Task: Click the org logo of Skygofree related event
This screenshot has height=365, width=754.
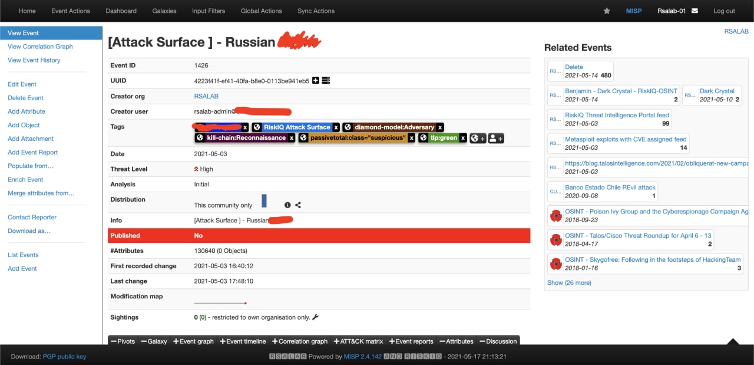Action: click(x=555, y=264)
